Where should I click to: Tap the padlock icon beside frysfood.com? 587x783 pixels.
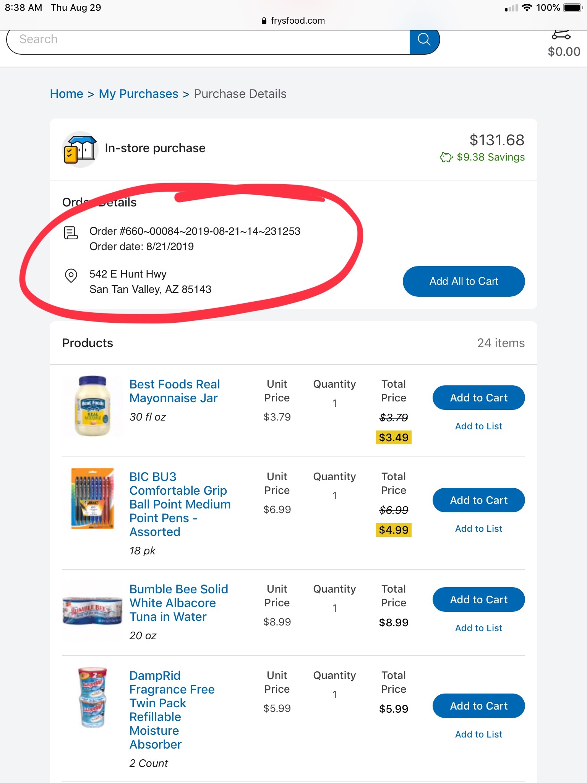pyautogui.click(x=264, y=21)
